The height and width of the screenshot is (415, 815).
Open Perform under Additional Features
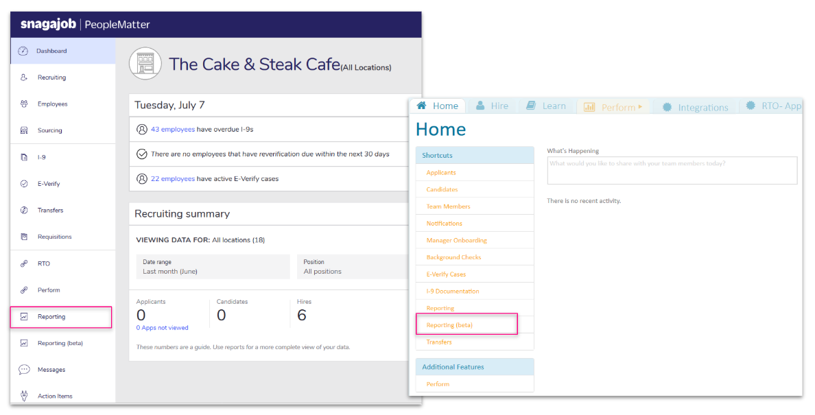coord(438,384)
